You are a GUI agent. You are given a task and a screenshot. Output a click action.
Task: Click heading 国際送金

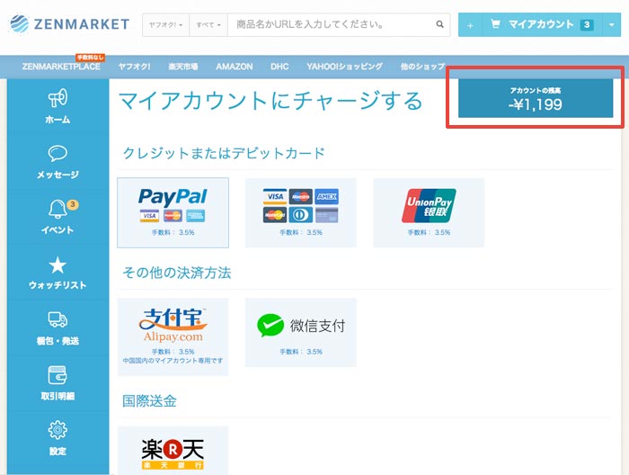coord(149,400)
